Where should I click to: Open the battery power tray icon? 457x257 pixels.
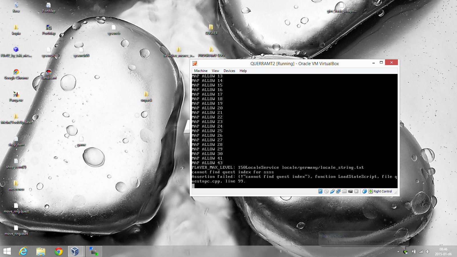[x=414, y=252]
